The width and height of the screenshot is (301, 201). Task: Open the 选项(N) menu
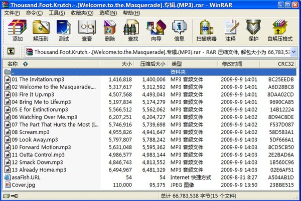108,13
